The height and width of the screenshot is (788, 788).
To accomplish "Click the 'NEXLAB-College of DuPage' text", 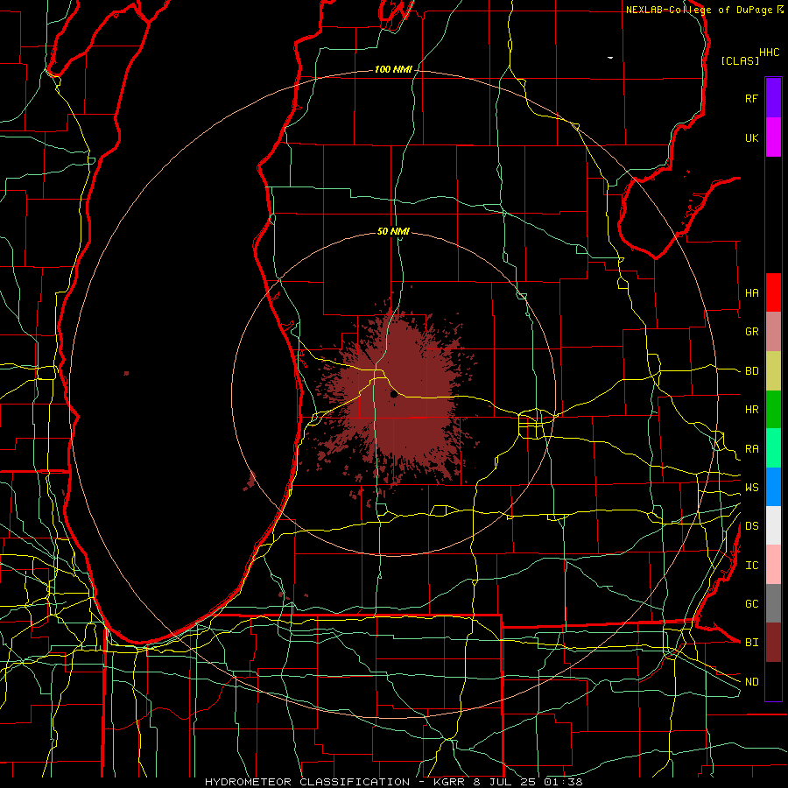I will (699, 10).
